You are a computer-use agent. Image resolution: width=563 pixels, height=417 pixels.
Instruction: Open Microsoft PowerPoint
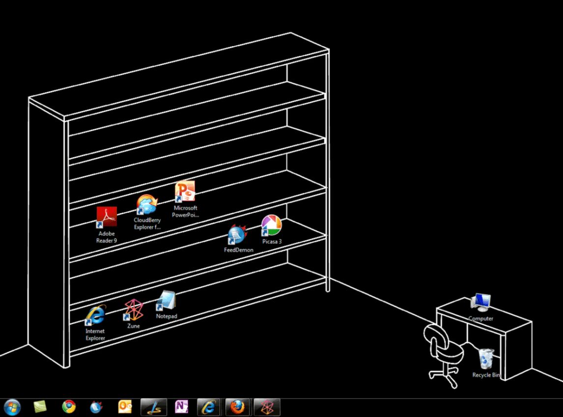(x=185, y=192)
